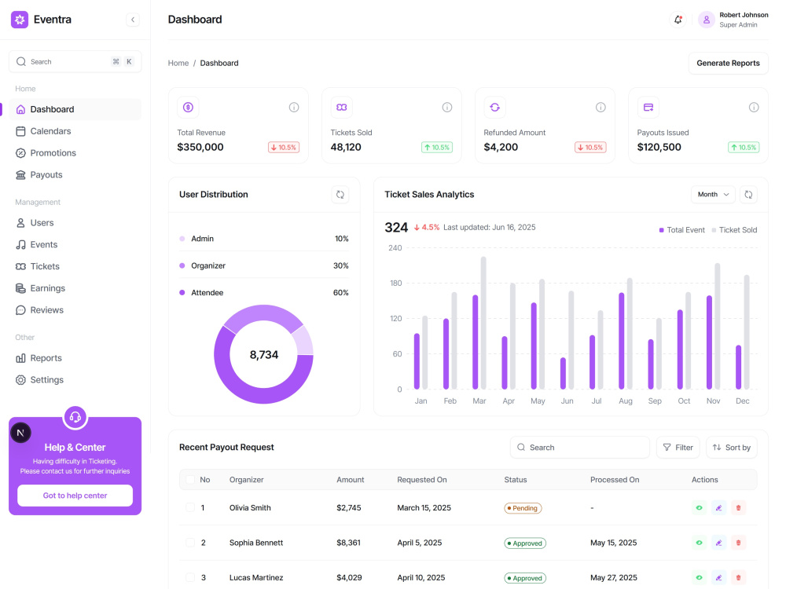
Task: Click the Eventra logo icon
Action: 20,20
